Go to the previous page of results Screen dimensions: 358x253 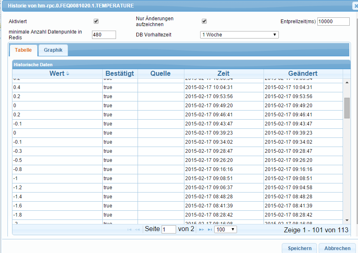[137, 229]
